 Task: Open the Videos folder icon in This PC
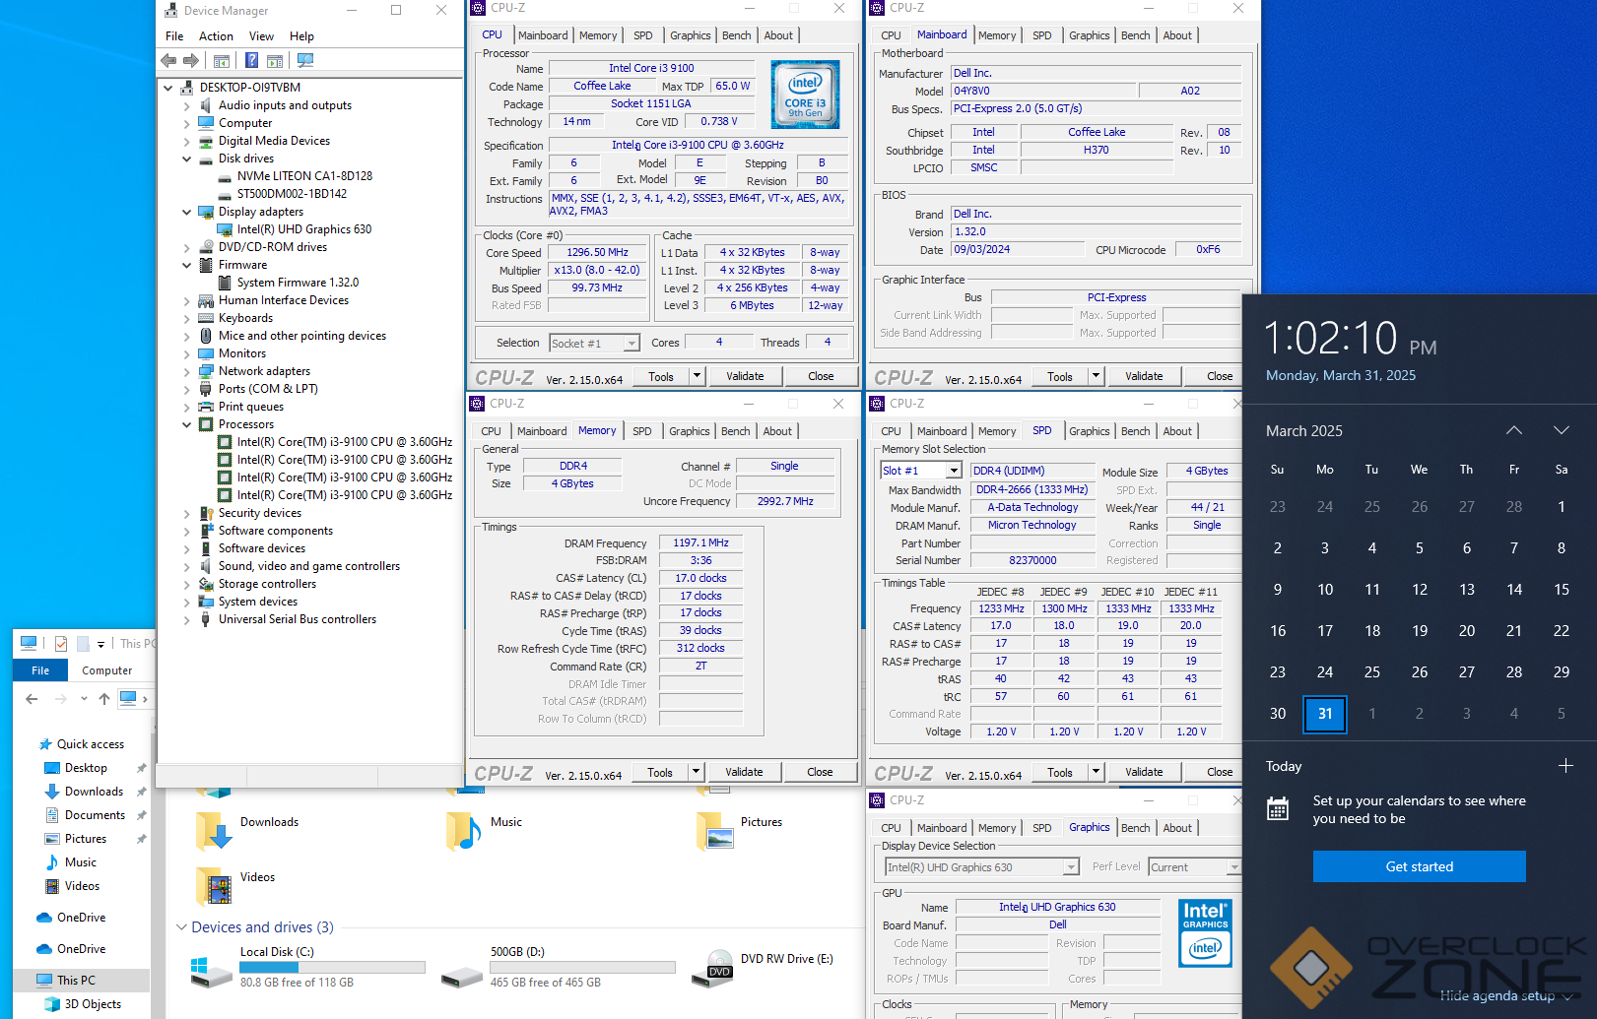tap(214, 886)
